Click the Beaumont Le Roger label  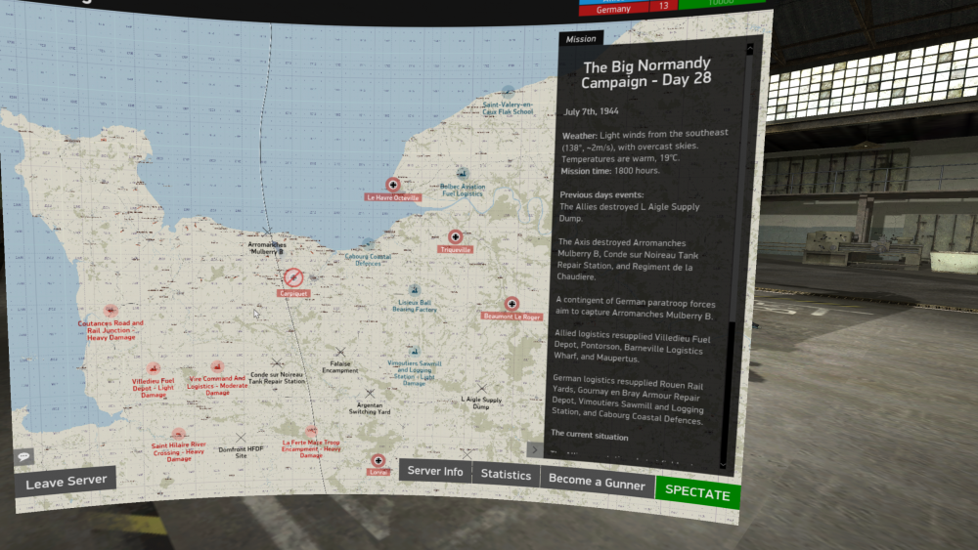(512, 317)
